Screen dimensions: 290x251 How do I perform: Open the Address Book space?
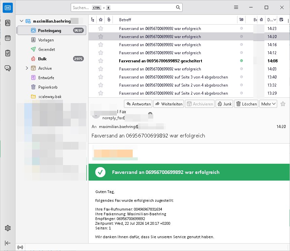pyautogui.click(x=8, y=23)
